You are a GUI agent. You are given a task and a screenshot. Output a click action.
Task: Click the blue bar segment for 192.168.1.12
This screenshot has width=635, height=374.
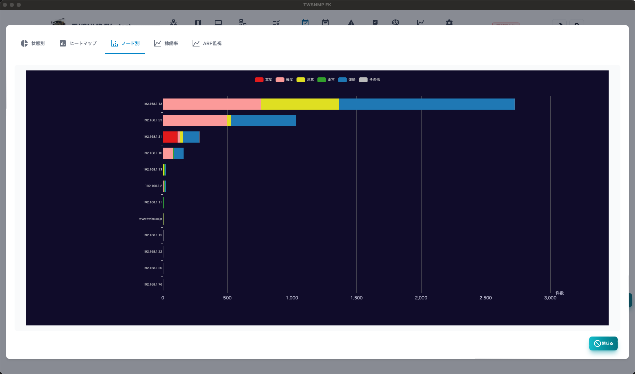pyautogui.click(x=427, y=104)
